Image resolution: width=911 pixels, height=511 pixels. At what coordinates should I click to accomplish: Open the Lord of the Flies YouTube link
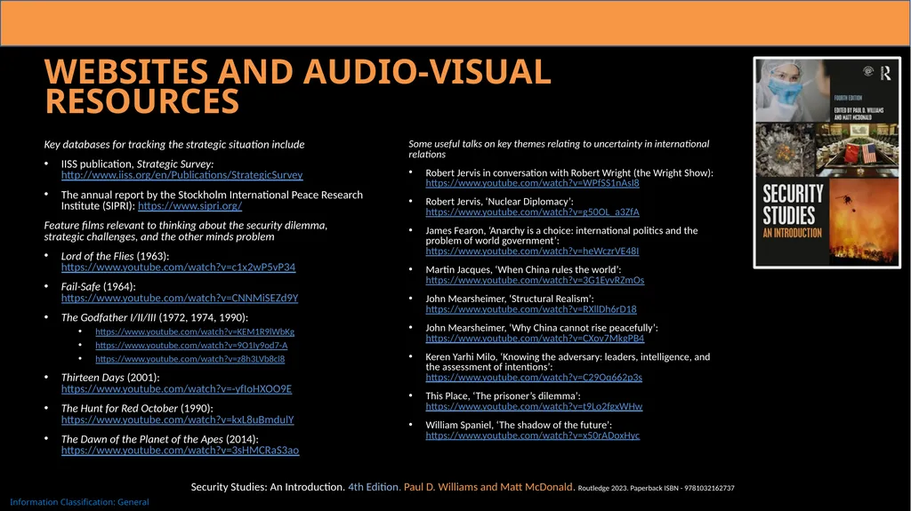click(x=178, y=267)
